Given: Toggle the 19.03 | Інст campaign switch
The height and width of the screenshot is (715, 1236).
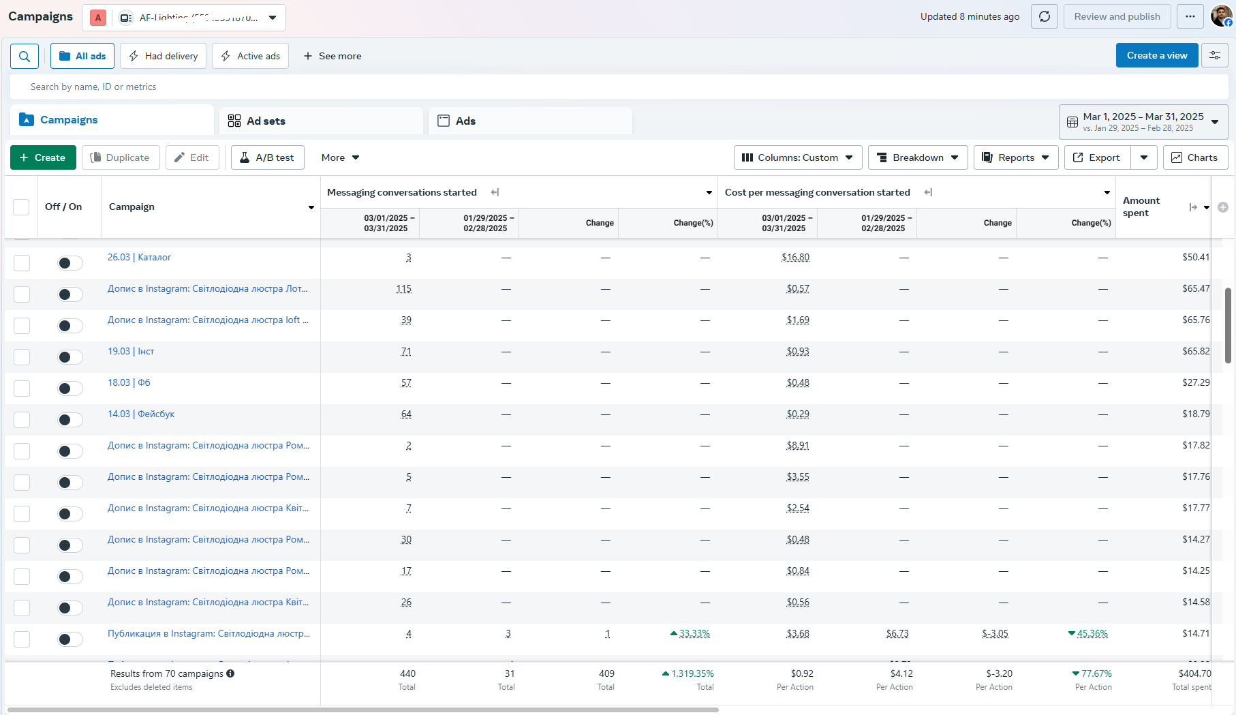Looking at the screenshot, I should (x=69, y=357).
